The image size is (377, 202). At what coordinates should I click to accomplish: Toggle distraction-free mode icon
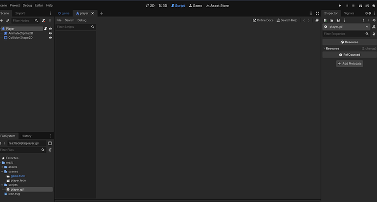(x=317, y=13)
